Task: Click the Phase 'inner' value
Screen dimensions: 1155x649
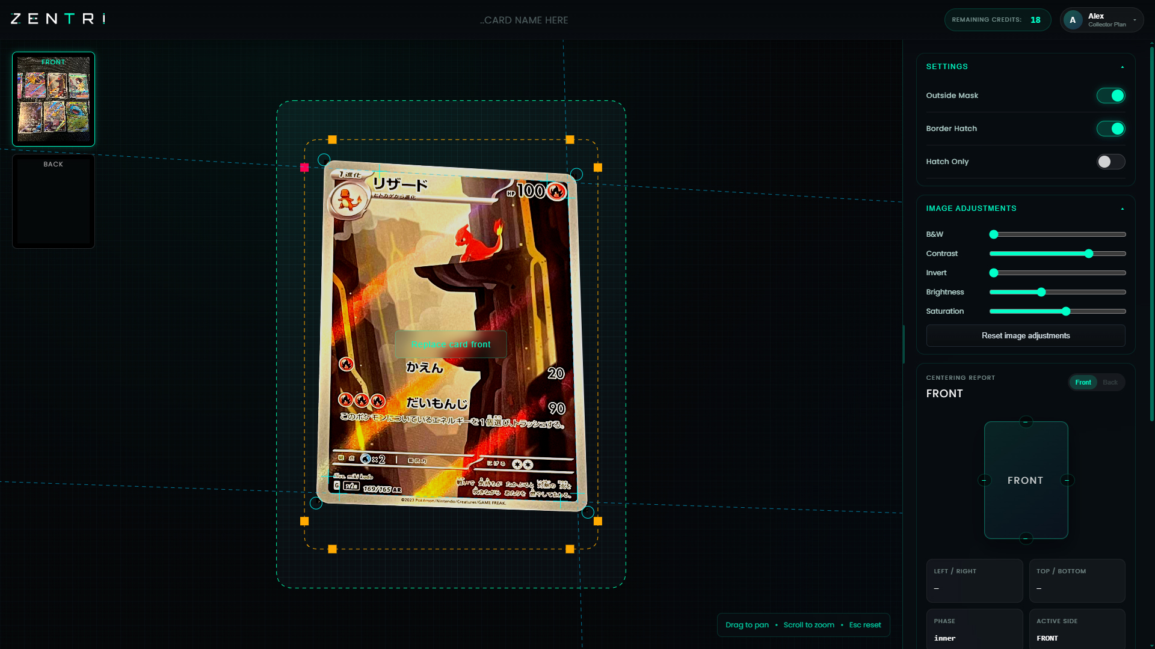Action: click(x=944, y=638)
